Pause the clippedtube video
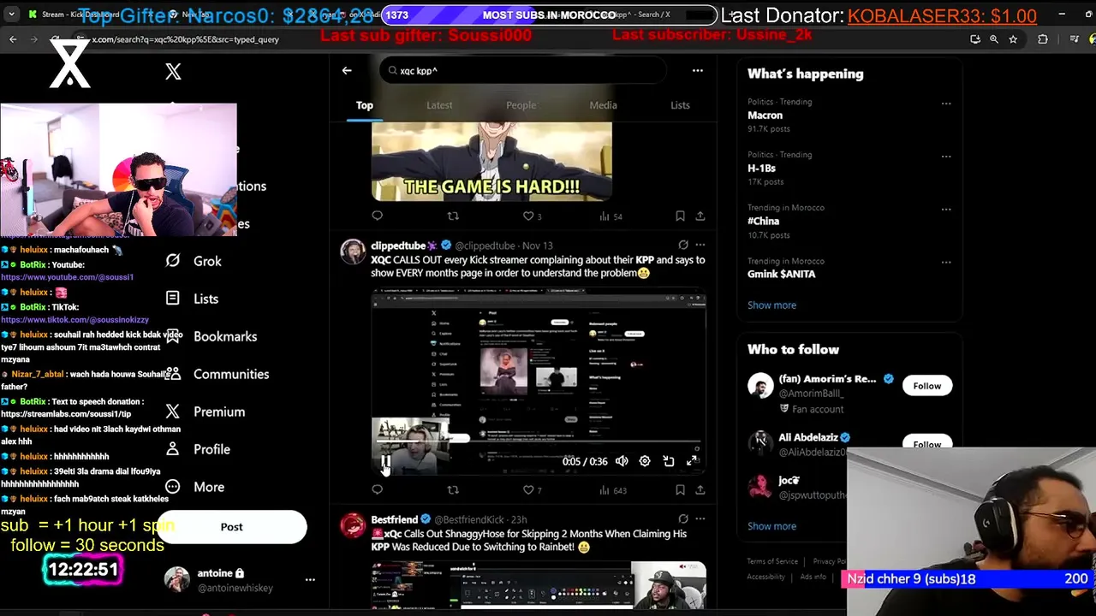Image resolution: width=1096 pixels, height=616 pixels. click(386, 462)
